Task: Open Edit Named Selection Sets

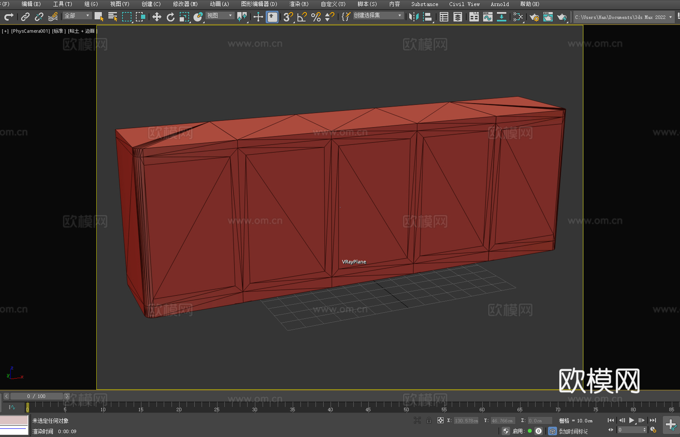Action: tap(346, 17)
